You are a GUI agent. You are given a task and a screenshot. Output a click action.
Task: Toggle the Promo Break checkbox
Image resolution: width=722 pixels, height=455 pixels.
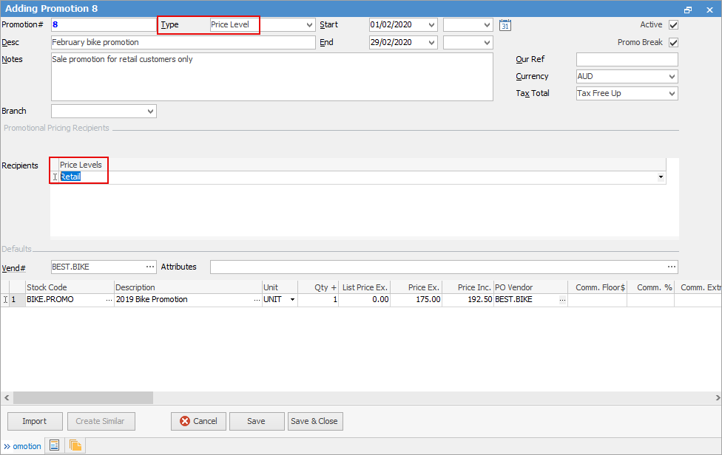pyautogui.click(x=673, y=43)
